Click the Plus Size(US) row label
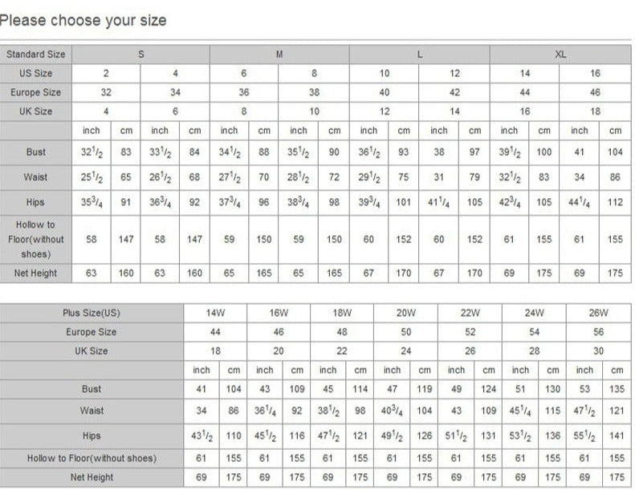This screenshot has width=635, height=490. 92,313
